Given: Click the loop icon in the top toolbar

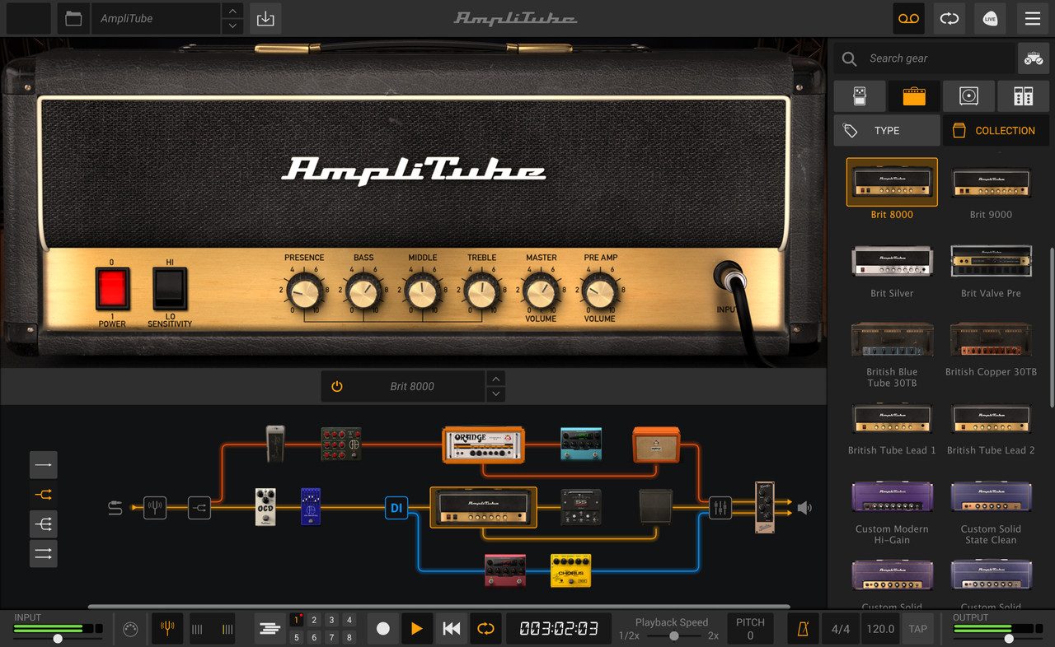Looking at the screenshot, I should 949,18.
